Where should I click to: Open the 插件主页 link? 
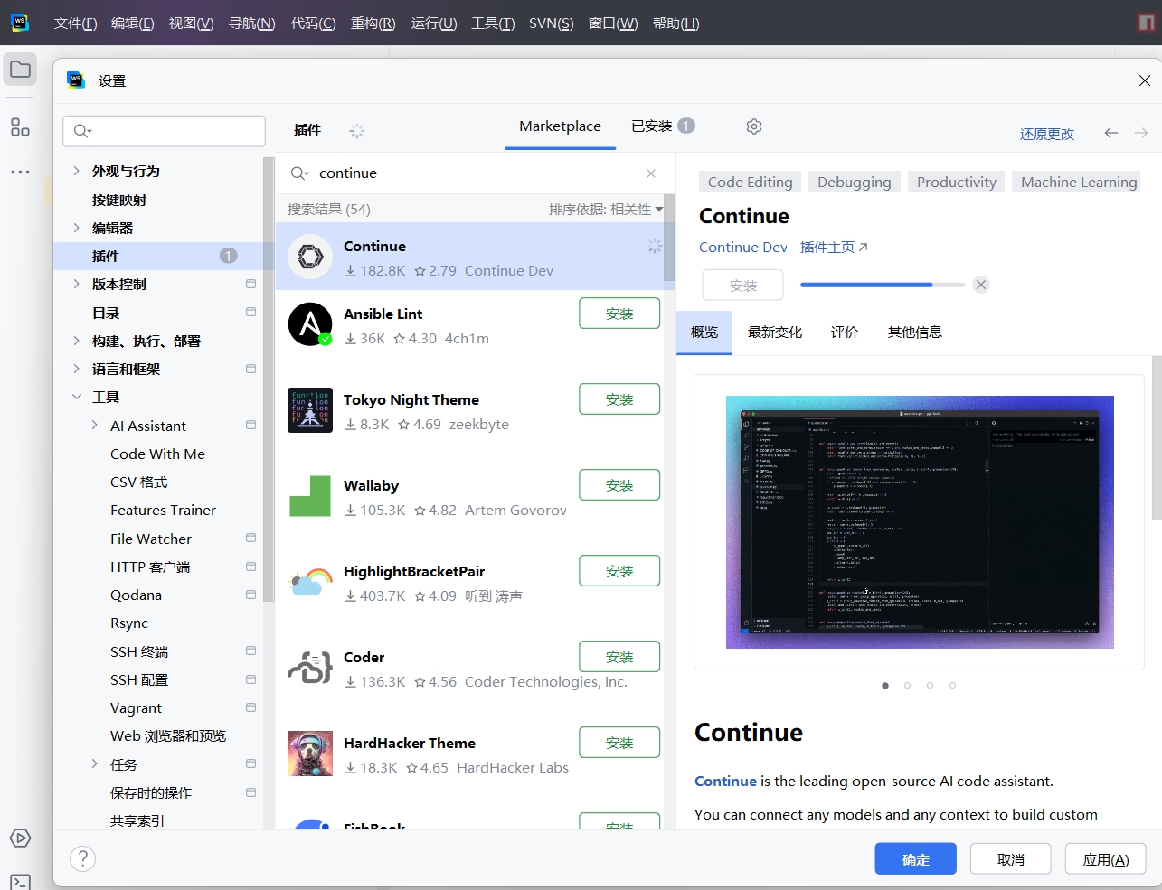[x=834, y=248]
